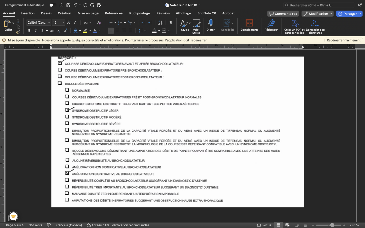
Task: Print the document using the printer icon
Action: 92,5
